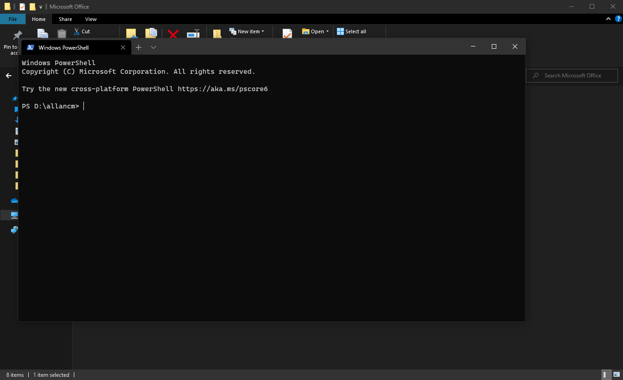Select the OneDrive cloud icon in sidebar

pyautogui.click(x=15, y=200)
